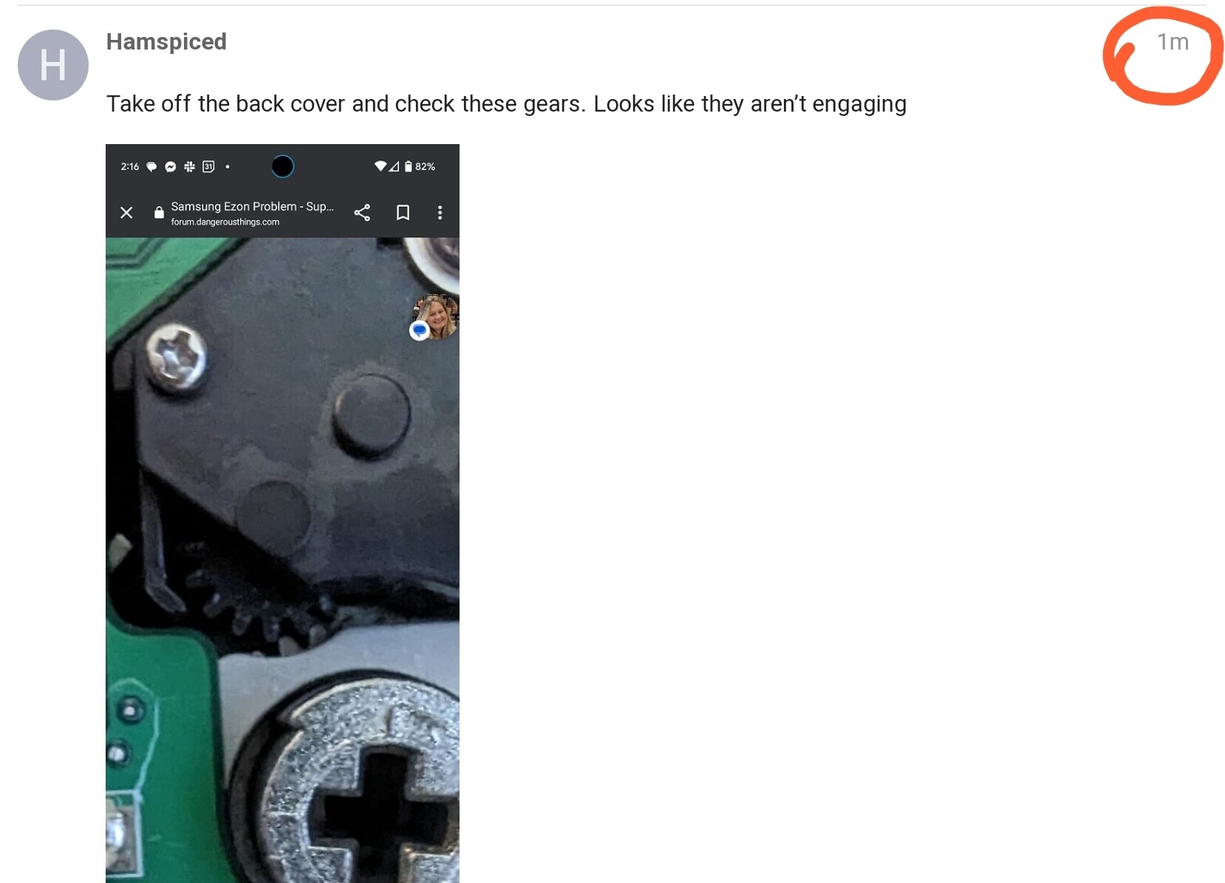
Task: Tap the bookmark icon in browser bar
Action: coord(403,213)
